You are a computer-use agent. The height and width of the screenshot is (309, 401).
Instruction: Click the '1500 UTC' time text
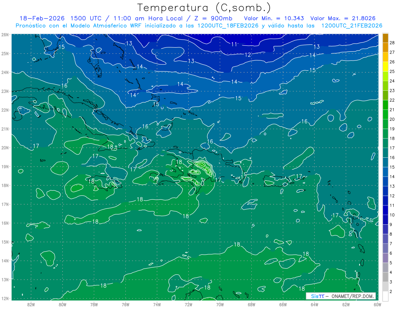pos(87,18)
